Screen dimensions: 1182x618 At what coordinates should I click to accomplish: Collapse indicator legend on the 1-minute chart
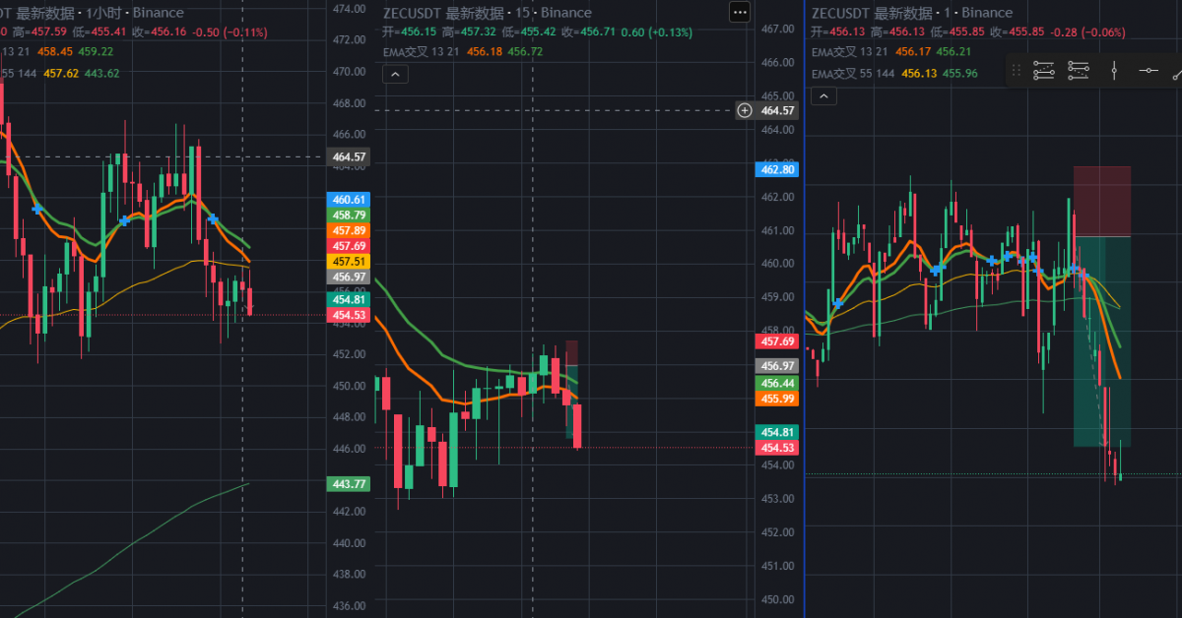(x=823, y=95)
